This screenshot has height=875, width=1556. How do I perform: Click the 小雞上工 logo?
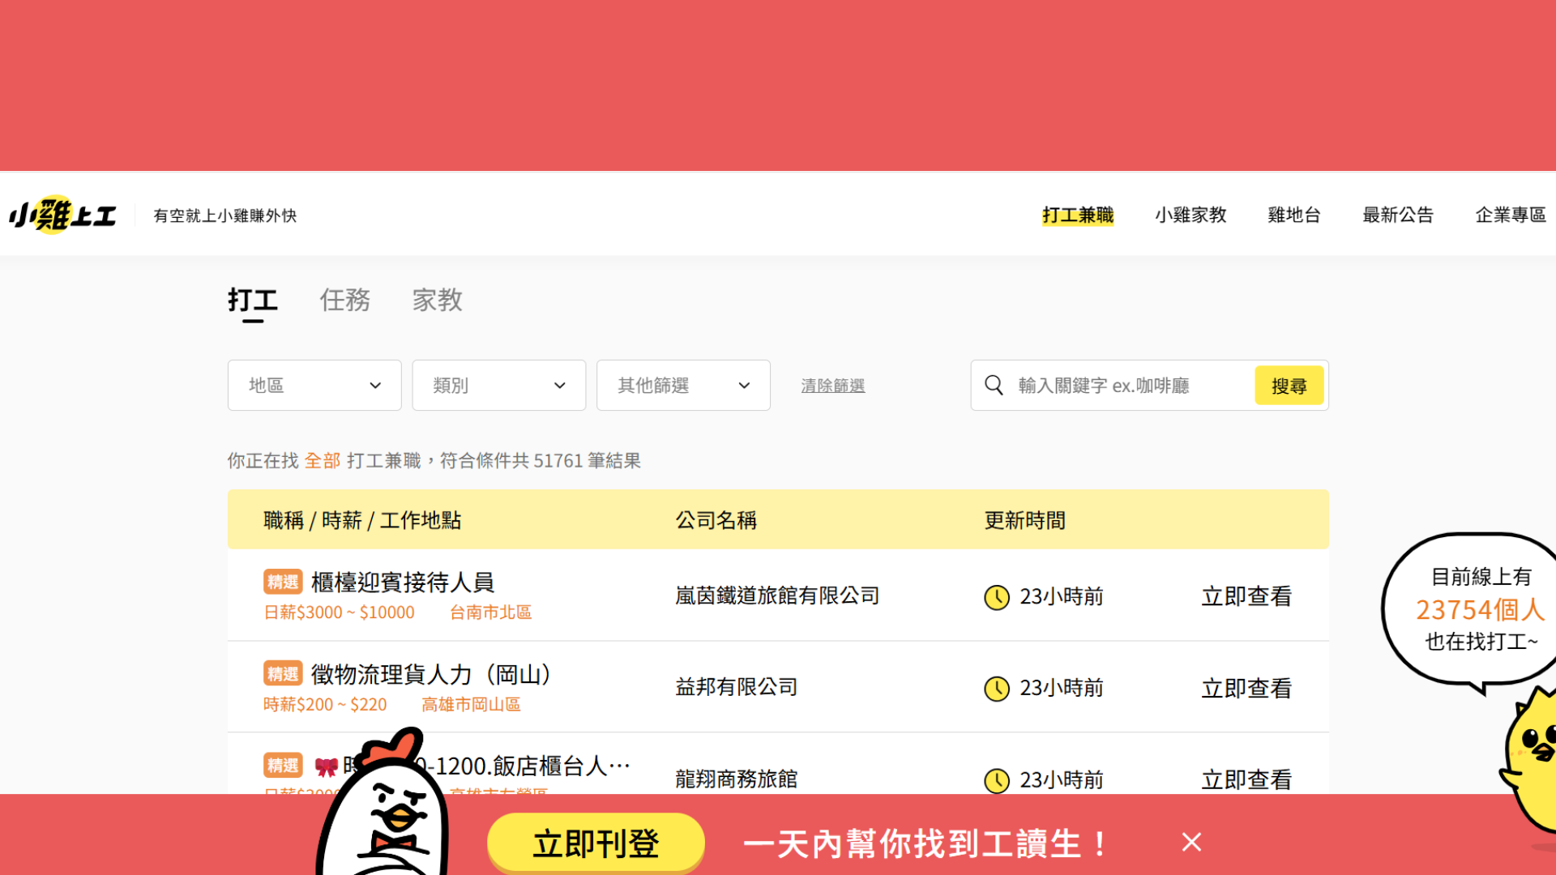pos(63,216)
